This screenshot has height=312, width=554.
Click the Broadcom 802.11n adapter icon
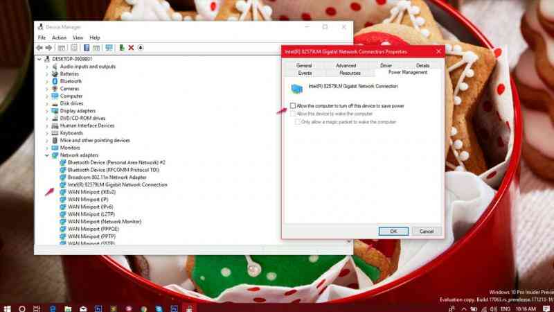(63, 177)
